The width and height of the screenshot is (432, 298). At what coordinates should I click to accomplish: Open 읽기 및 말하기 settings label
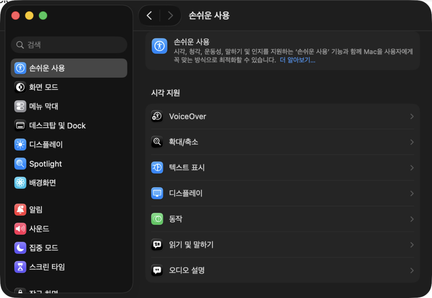(191, 244)
